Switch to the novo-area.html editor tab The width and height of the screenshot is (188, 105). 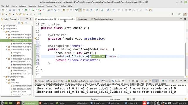(66, 19)
